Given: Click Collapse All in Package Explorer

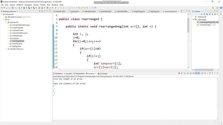Looking at the screenshot, I should [x=39, y=11].
